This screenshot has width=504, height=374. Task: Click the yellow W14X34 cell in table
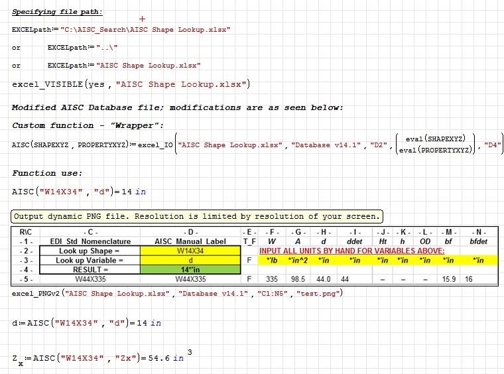click(x=190, y=251)
